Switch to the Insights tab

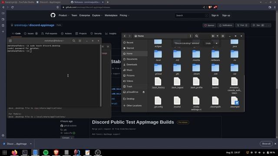click(111, 33)
